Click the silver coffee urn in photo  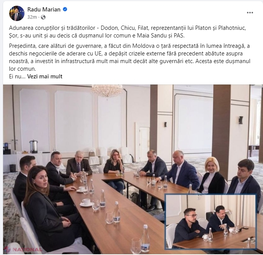click(34, 146)
